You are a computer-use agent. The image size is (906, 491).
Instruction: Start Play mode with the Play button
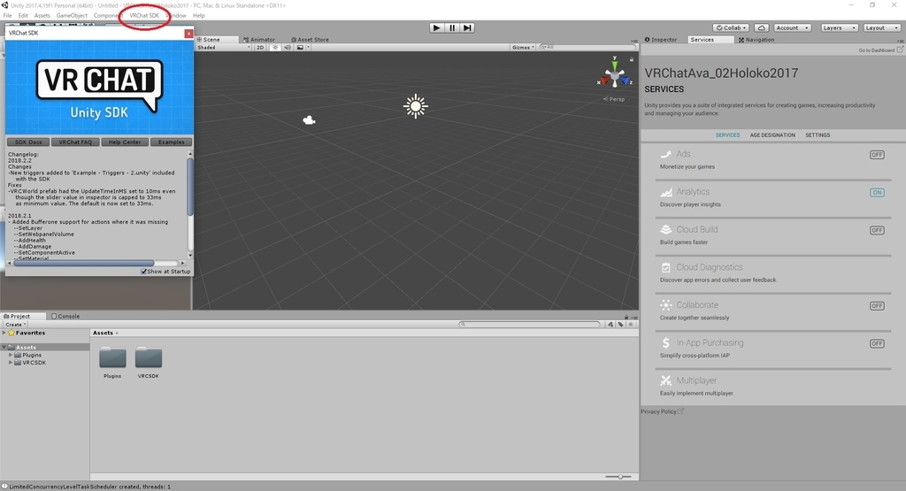tap(437, 27)
